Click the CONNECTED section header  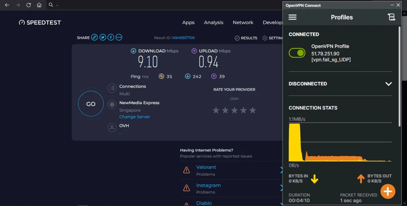(304, 35)
